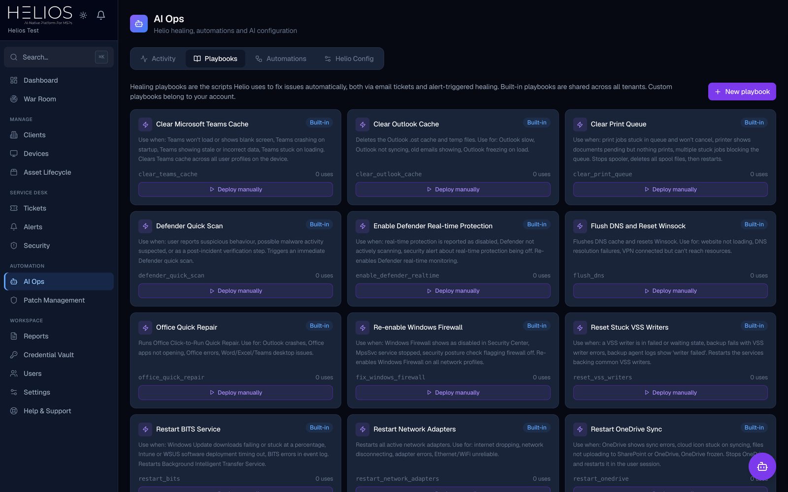Click the Tickets icon in sidebar

[14, 208]
